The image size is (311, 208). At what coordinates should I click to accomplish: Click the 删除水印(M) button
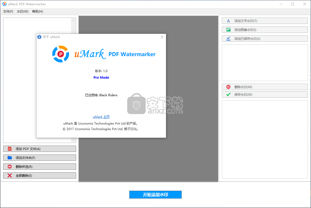tap(265, 87)
